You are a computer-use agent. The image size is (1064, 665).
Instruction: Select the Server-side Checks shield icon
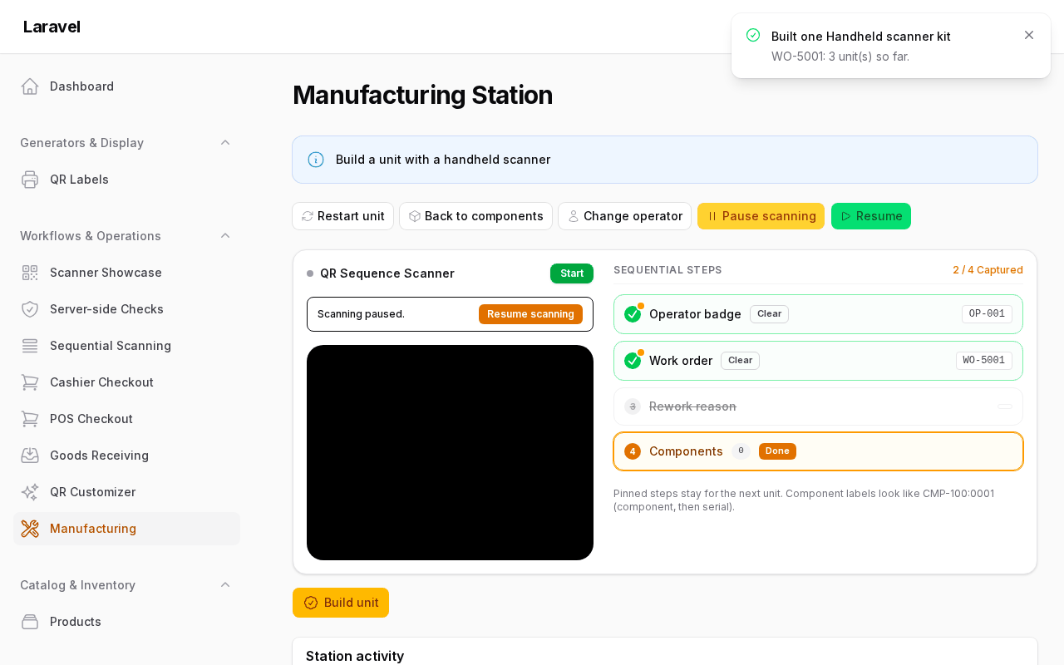point(30,309)
